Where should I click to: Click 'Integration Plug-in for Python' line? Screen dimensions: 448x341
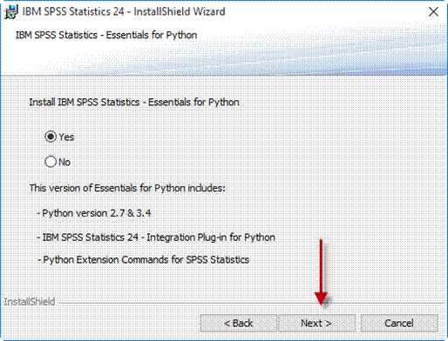156,237
